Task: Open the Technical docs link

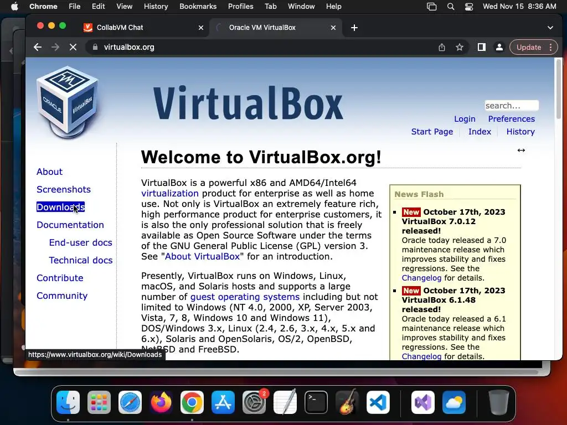Action: click(x=81, y=260)
